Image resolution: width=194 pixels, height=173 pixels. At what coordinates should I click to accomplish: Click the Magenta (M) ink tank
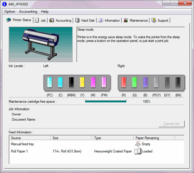coord(93,82)
